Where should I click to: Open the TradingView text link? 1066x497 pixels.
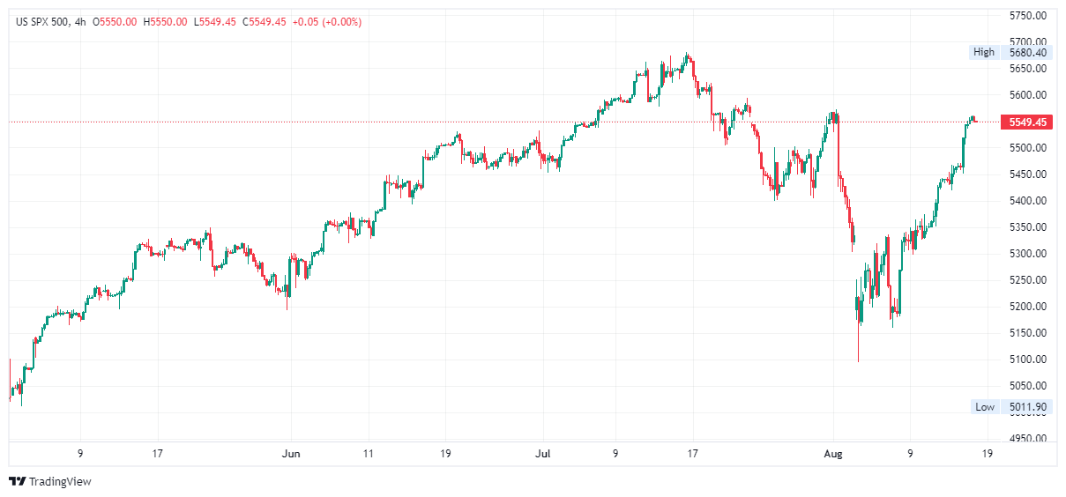pos(60,482)
